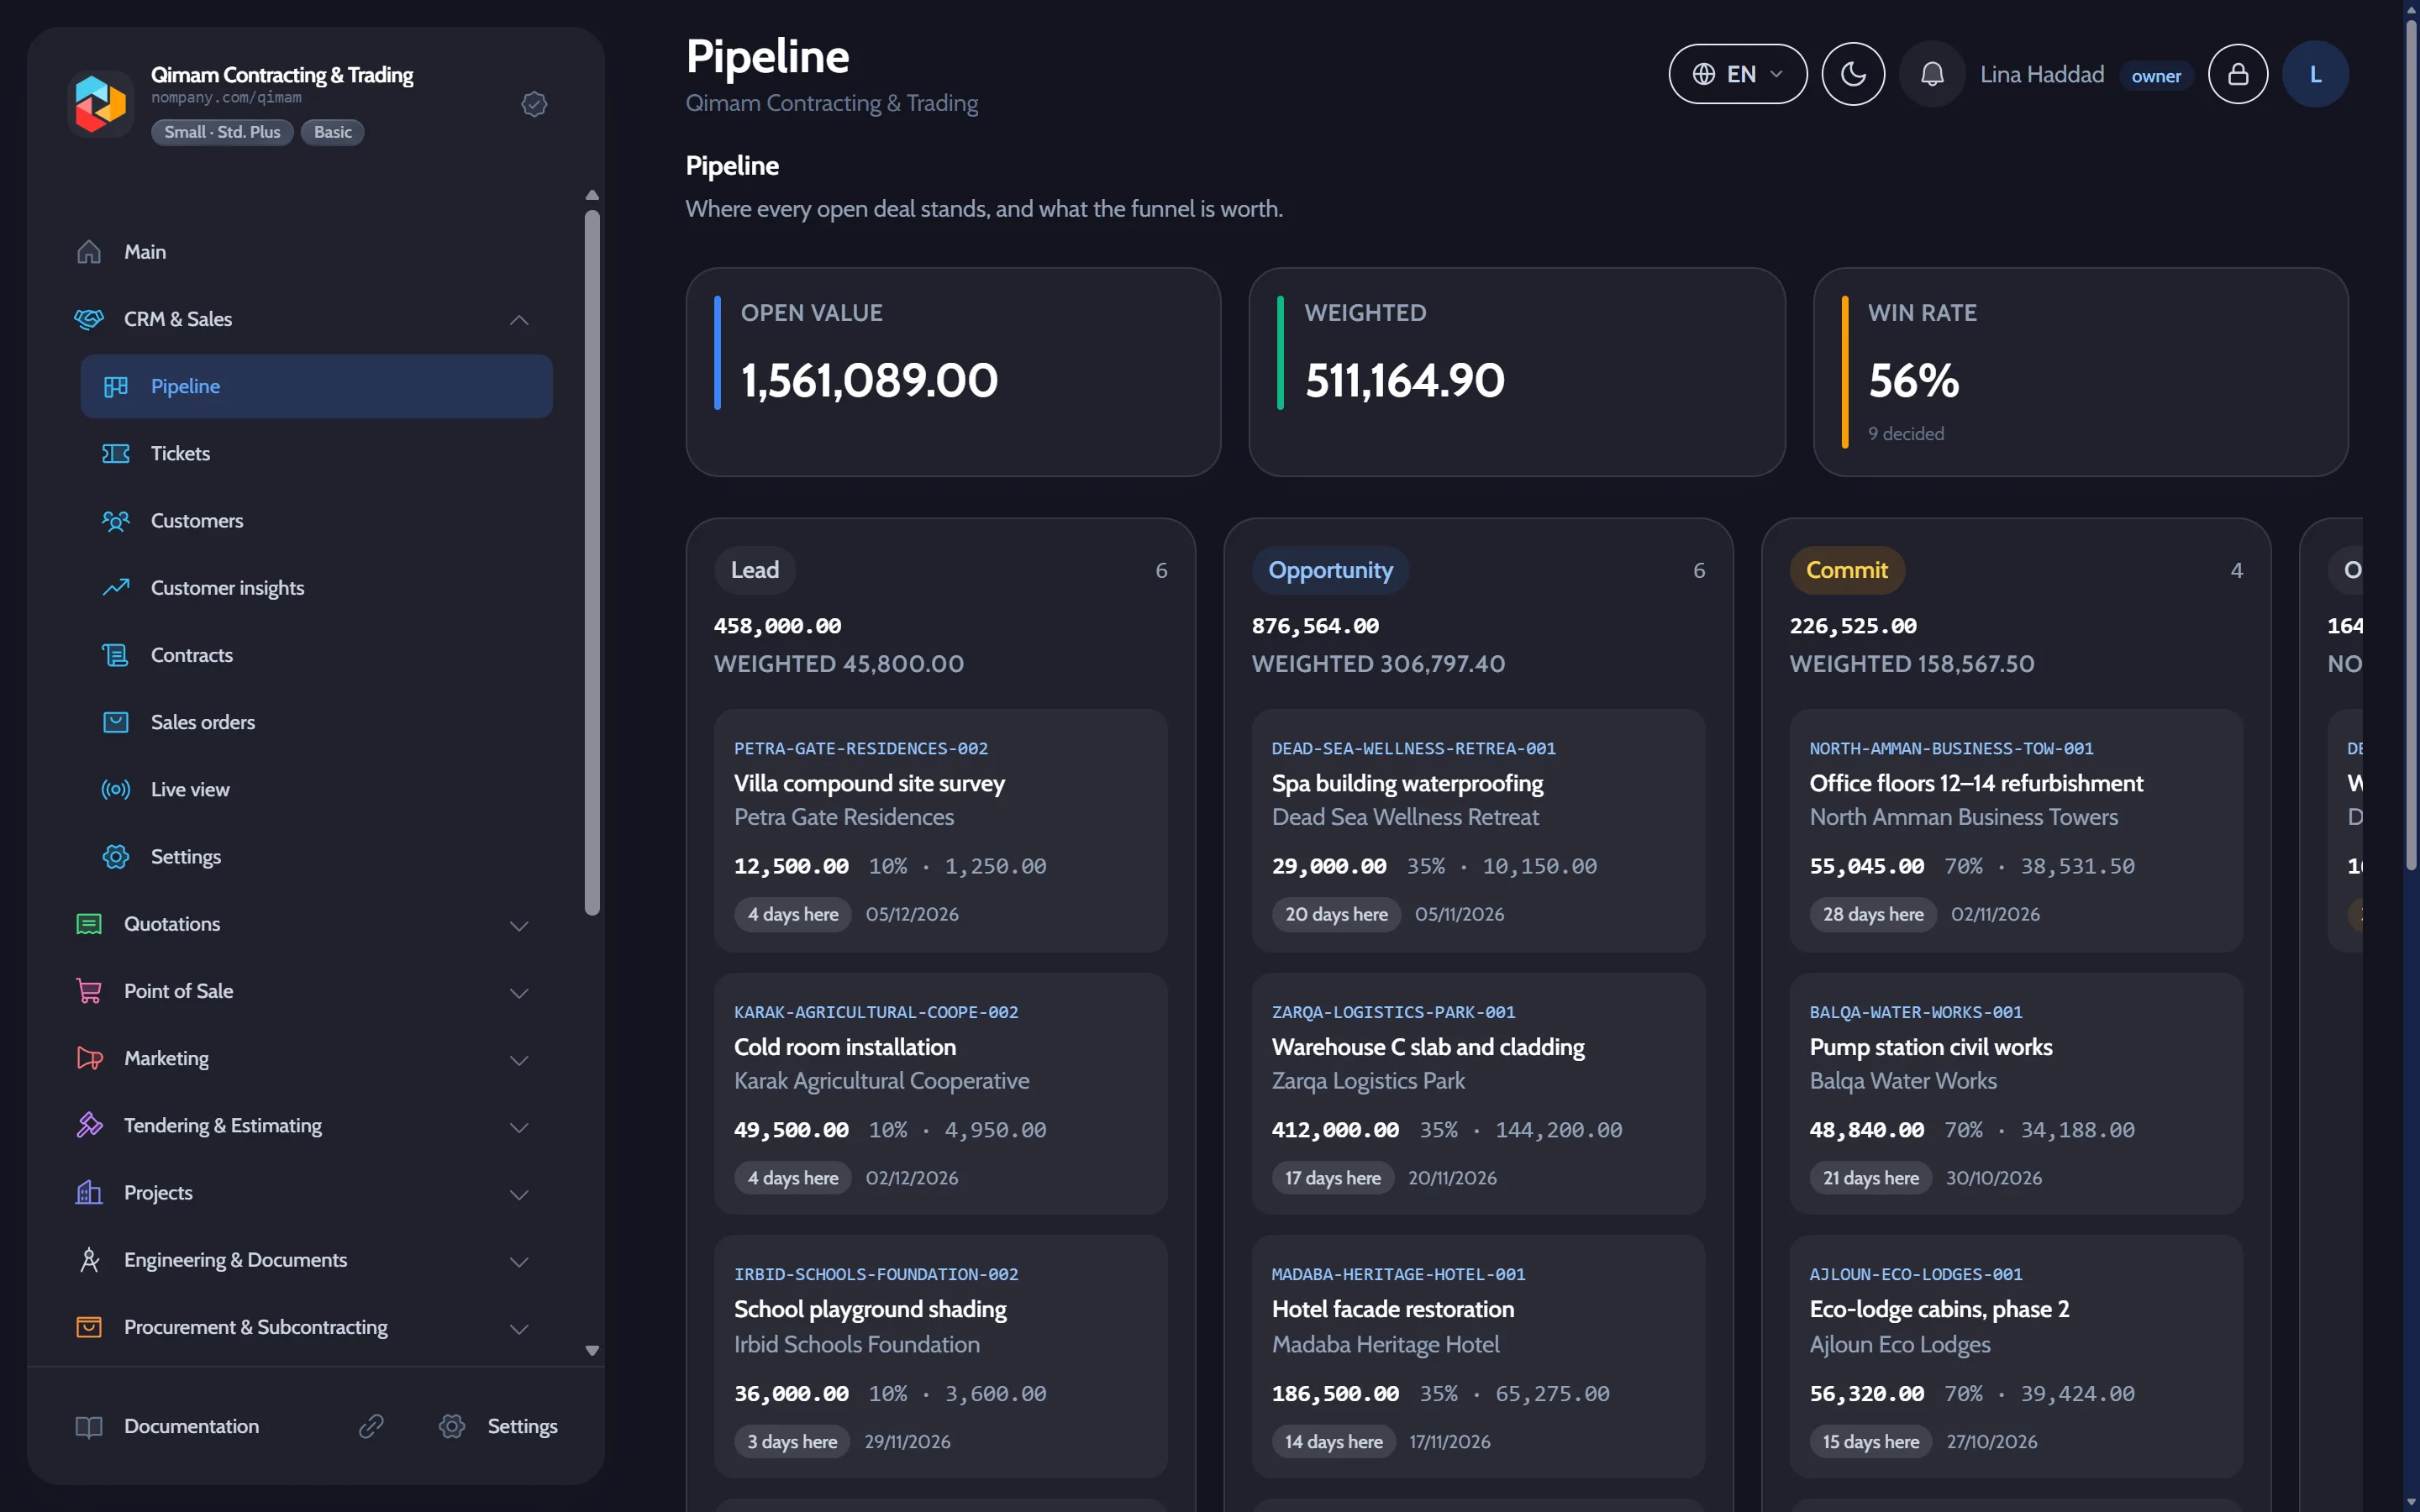Click the CRM Settings gear icon
This screenshot has height=1512, width=2420.
pos(116,857)
